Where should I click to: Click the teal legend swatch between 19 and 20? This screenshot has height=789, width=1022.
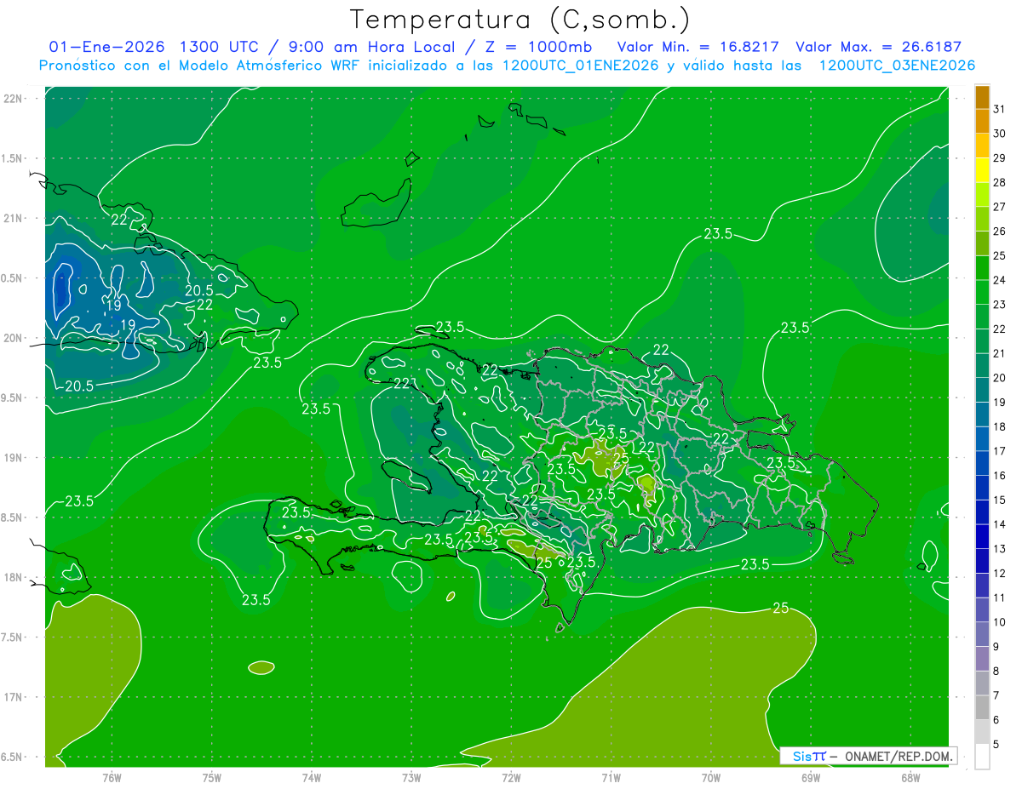[982, 390]
